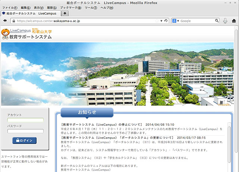The width and height of the screenshot is (239, 172).
Task: Open the Google search engine dropdown
Action: pos(178,21)
